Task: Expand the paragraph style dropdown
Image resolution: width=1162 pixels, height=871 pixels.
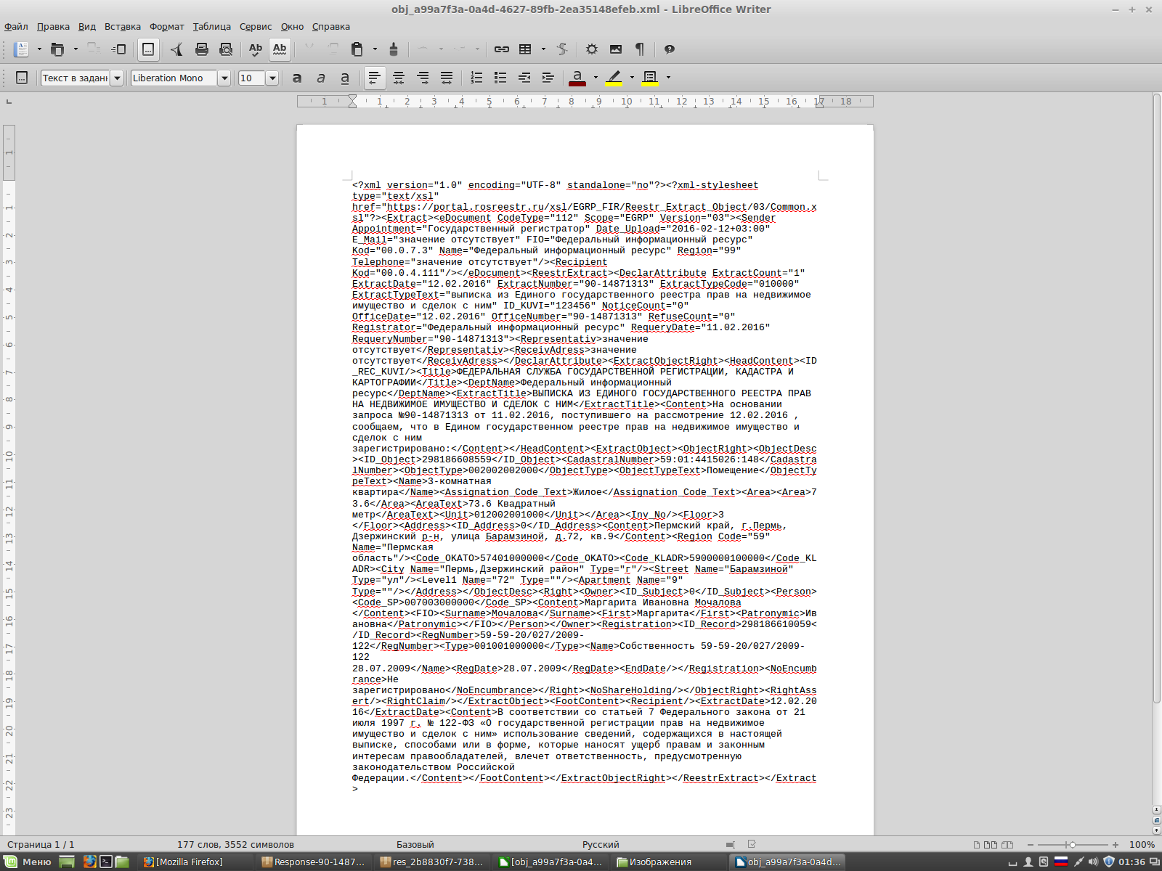Action: click(116, 78)
